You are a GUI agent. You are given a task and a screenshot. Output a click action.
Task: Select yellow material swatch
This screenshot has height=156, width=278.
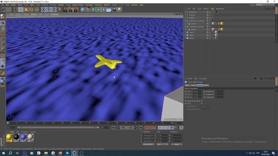9,138
